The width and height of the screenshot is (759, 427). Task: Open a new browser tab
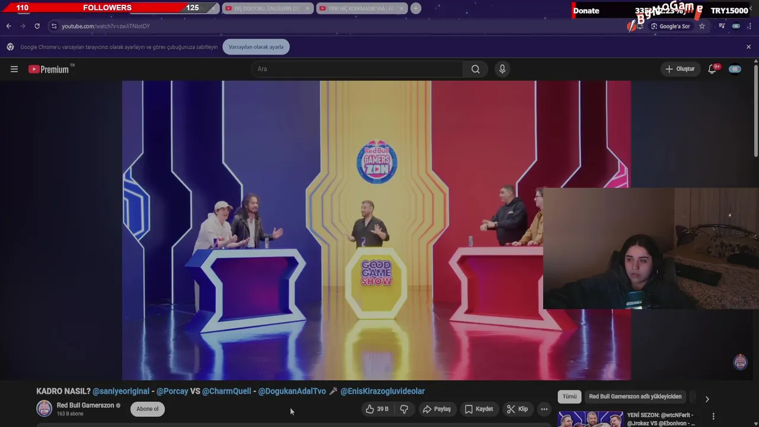point(416,8)
